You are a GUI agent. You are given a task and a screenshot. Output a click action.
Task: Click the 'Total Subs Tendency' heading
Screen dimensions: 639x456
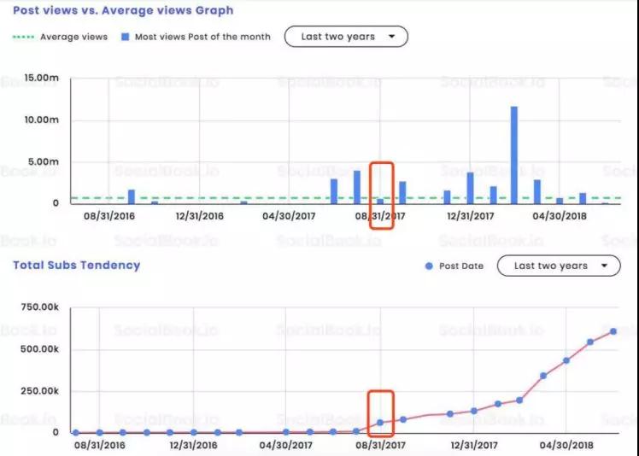[77, 266]
